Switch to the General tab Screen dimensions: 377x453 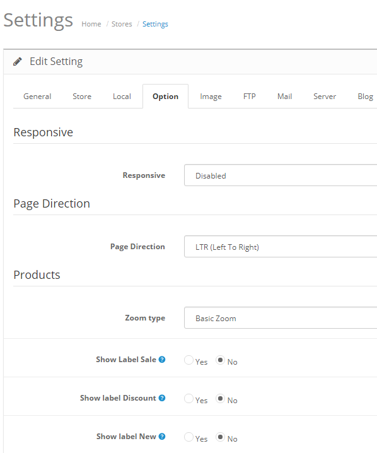[37, 96]
